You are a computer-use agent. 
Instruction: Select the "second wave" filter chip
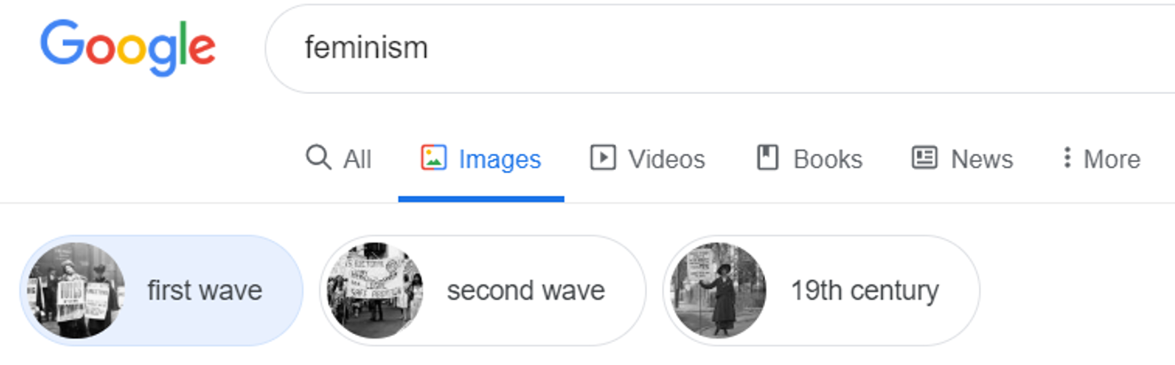(525, 291)
